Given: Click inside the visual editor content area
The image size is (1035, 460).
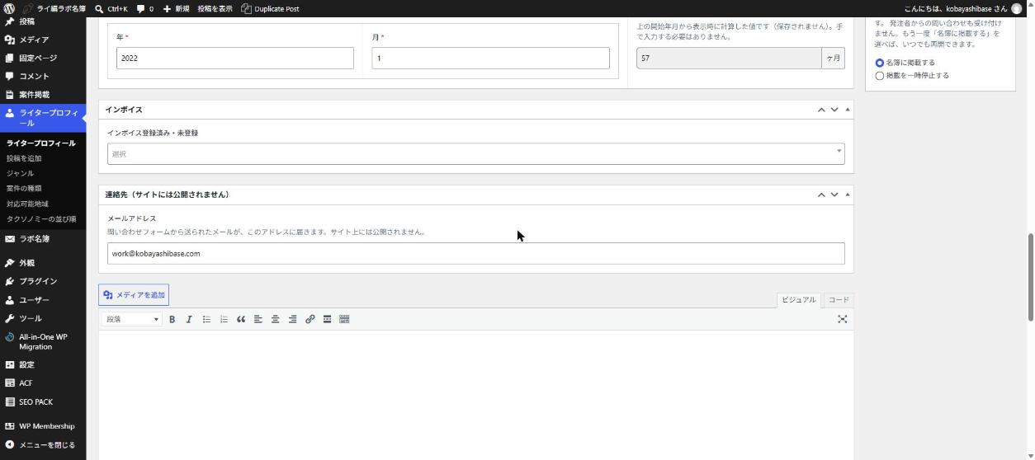Looking at the screenshot, I should point(475,394).
